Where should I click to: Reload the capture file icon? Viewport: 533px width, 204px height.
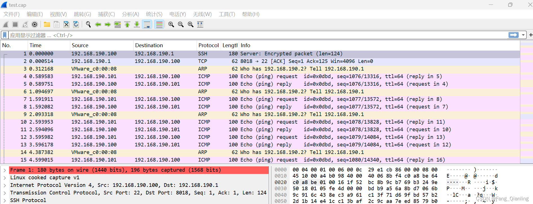click(x=76, y=24)
